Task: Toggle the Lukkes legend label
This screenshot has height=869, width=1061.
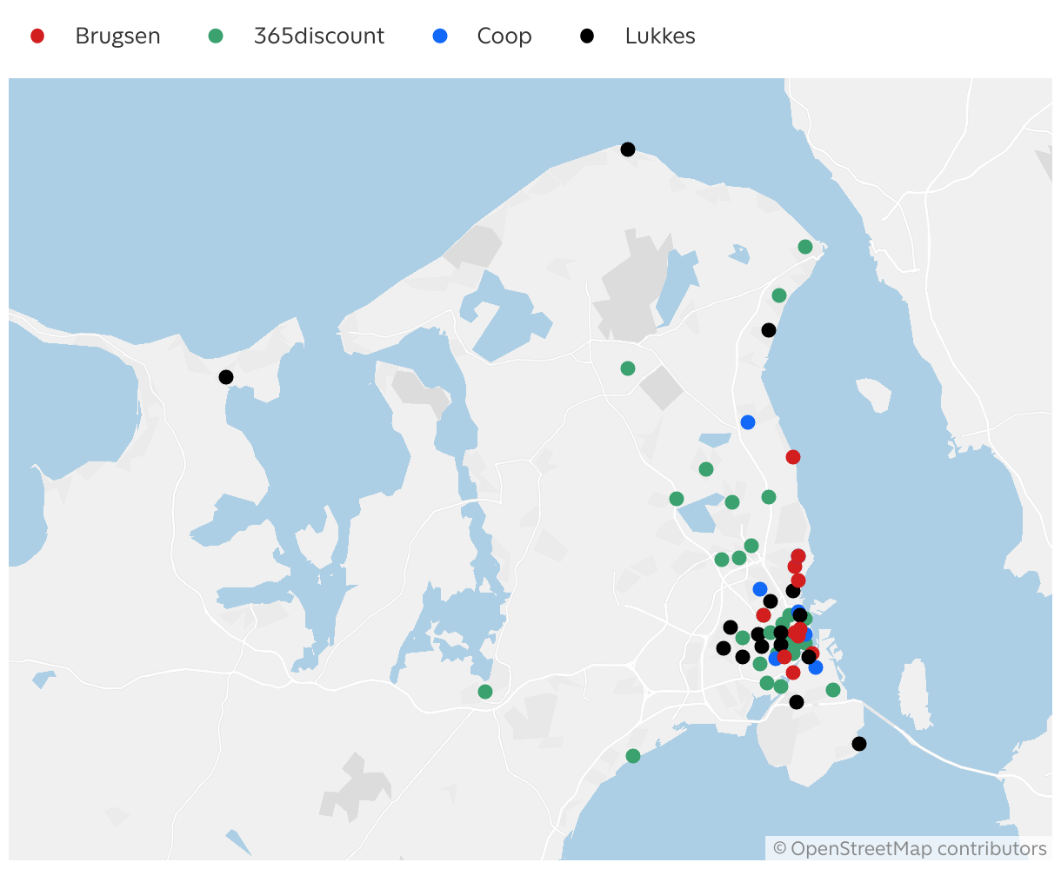Action: pos(659,36)
